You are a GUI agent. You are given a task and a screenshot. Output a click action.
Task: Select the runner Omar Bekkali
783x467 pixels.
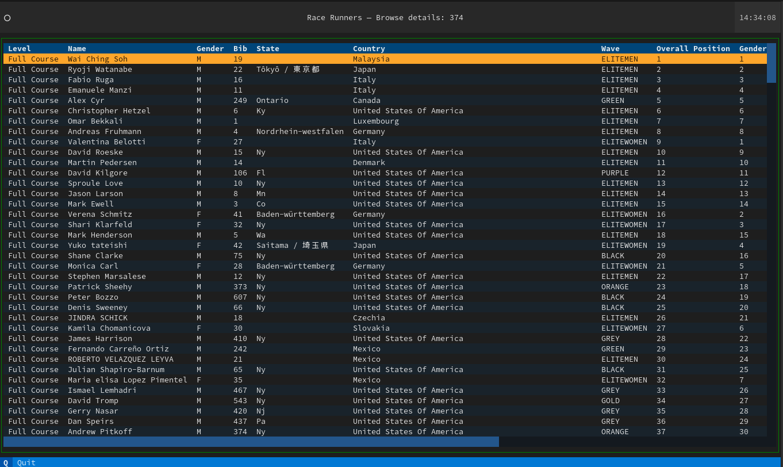(385, 121)
